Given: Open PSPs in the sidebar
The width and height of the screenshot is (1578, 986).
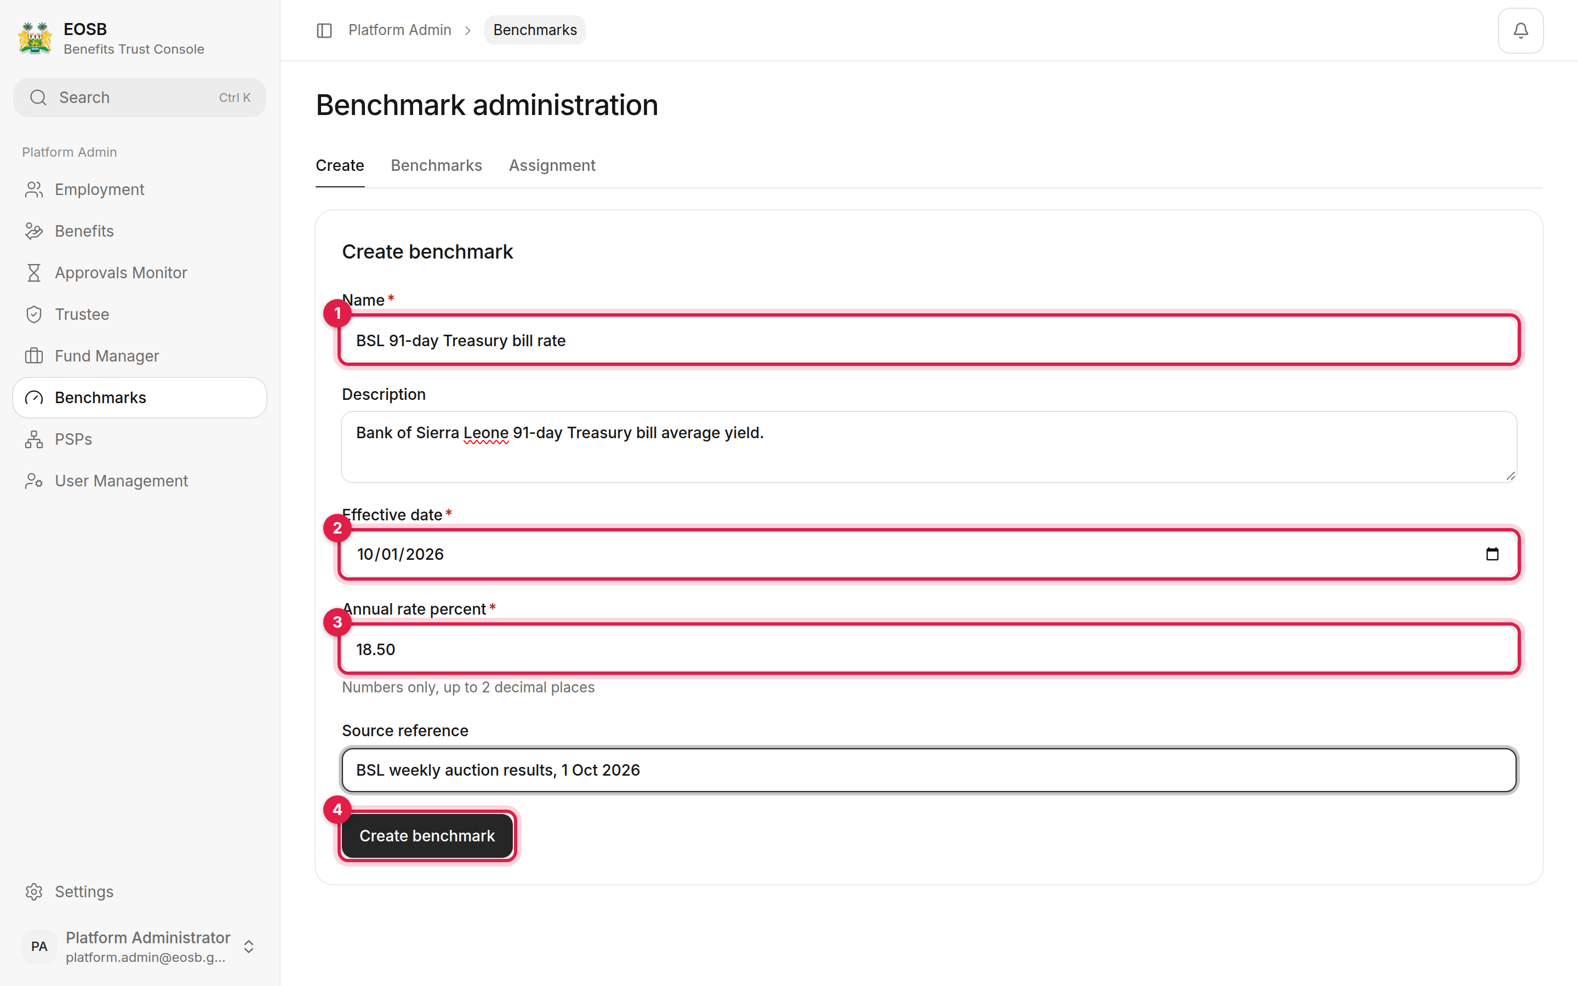Looking at the screenshot, I should pos(140,439).
